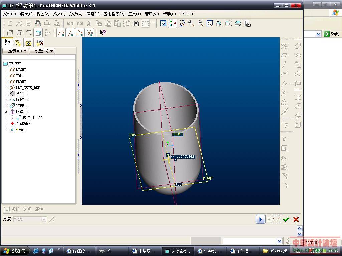Viewport: 342px width, 256px height.
Task: Click the context help arrow icon
Action: [103, 33]
